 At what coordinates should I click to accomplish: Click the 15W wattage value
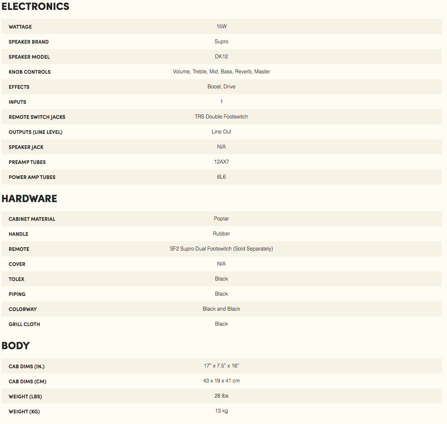point(222,26)
